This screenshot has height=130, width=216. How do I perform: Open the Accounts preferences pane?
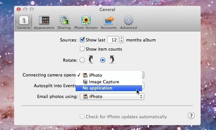[x=109, y=23]
